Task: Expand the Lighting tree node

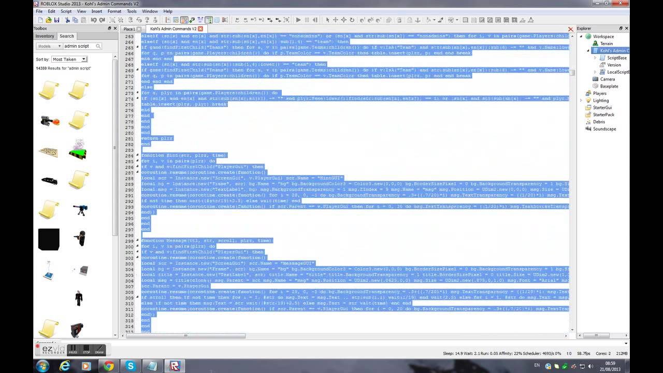Action: tap(582, 101)
